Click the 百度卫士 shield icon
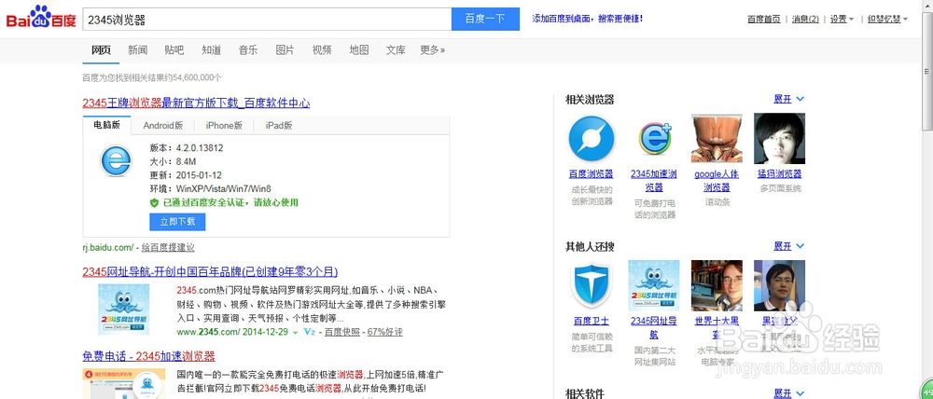933x399 pixels. point(591,285)
